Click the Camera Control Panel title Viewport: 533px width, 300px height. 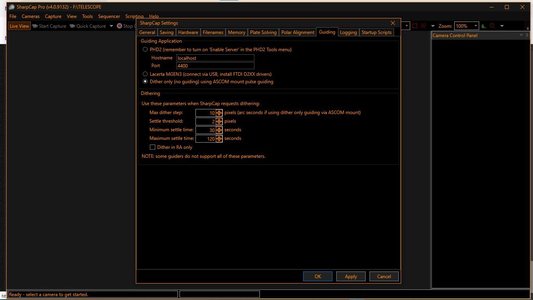point(455,35)
